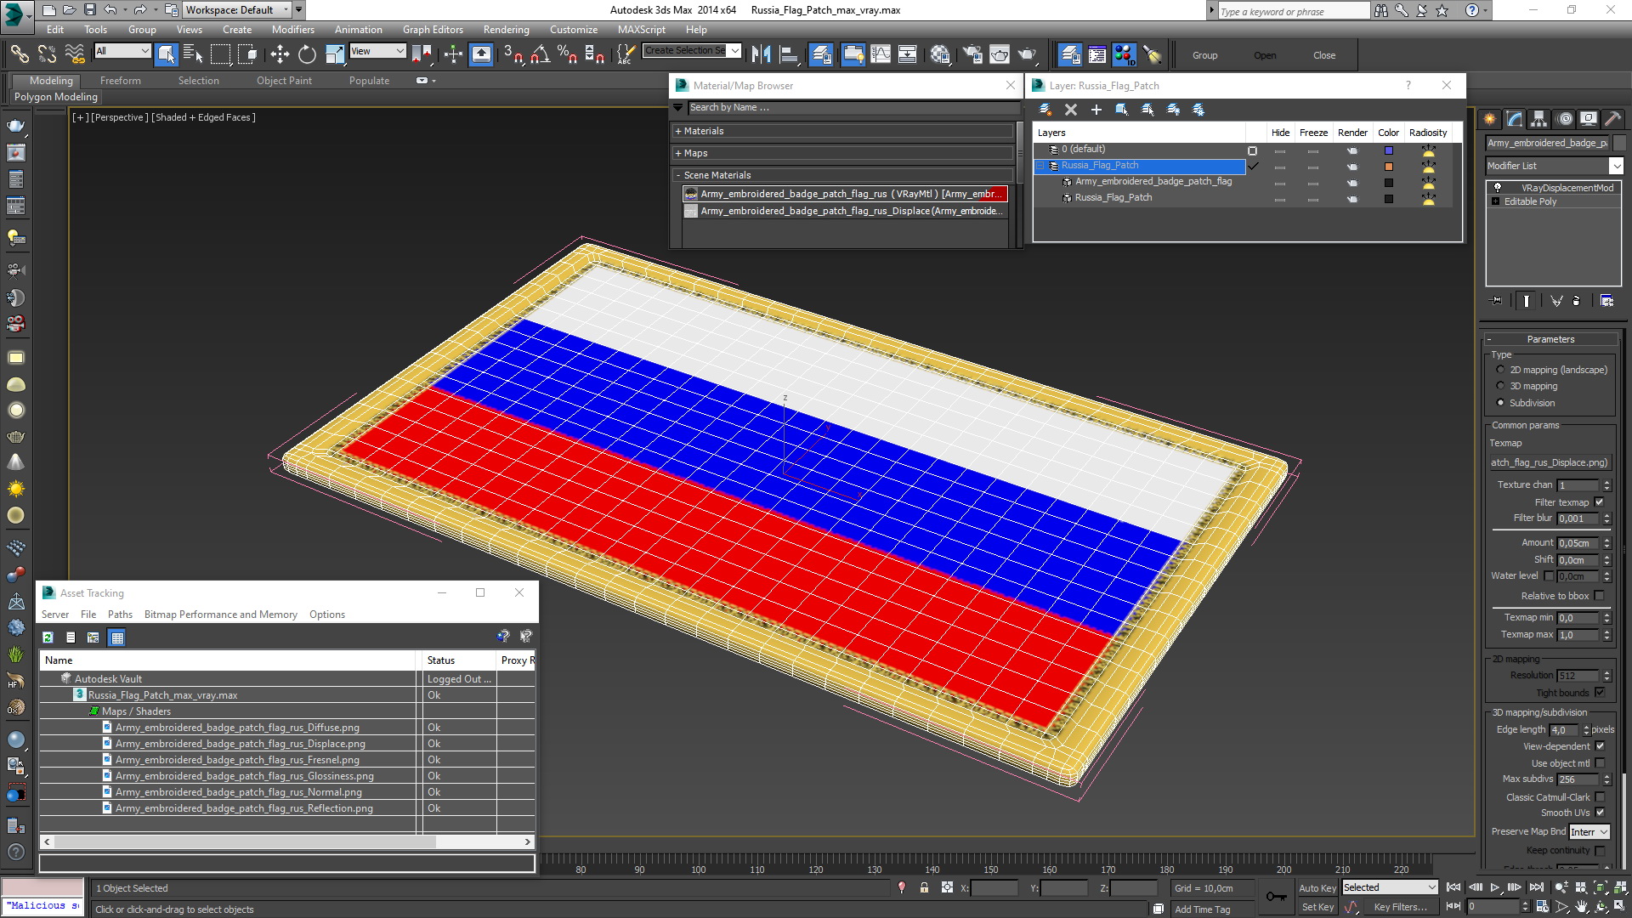Image resolution: width=1632 pixels, height=918 pixels.
Task: Click the Play Animation button
Action: [1494, 887]
